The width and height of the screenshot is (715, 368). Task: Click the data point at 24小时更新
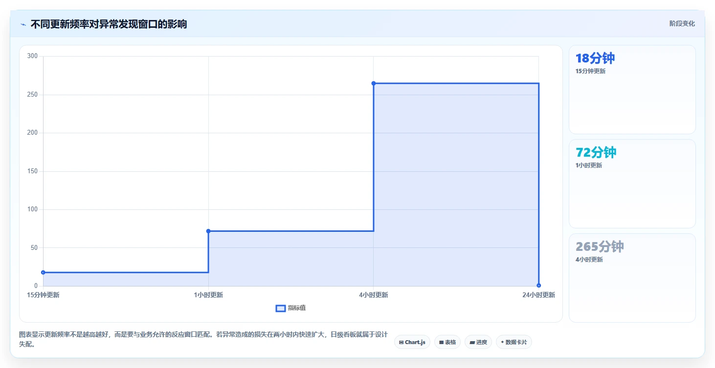point(538,286)
